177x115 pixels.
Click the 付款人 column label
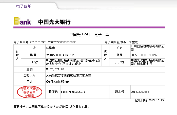point(17,55)
